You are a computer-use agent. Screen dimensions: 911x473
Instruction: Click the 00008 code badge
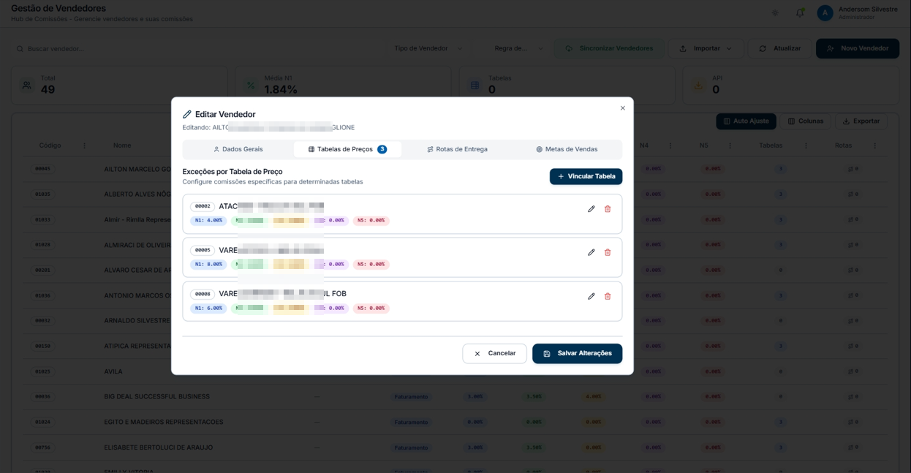(203, 295)
